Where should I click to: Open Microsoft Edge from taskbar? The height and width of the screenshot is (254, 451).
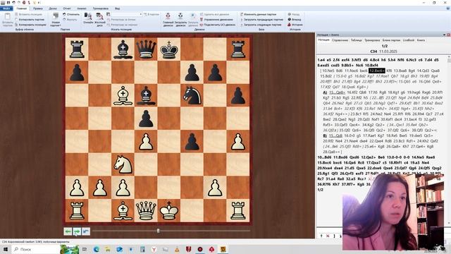(96, 249)
